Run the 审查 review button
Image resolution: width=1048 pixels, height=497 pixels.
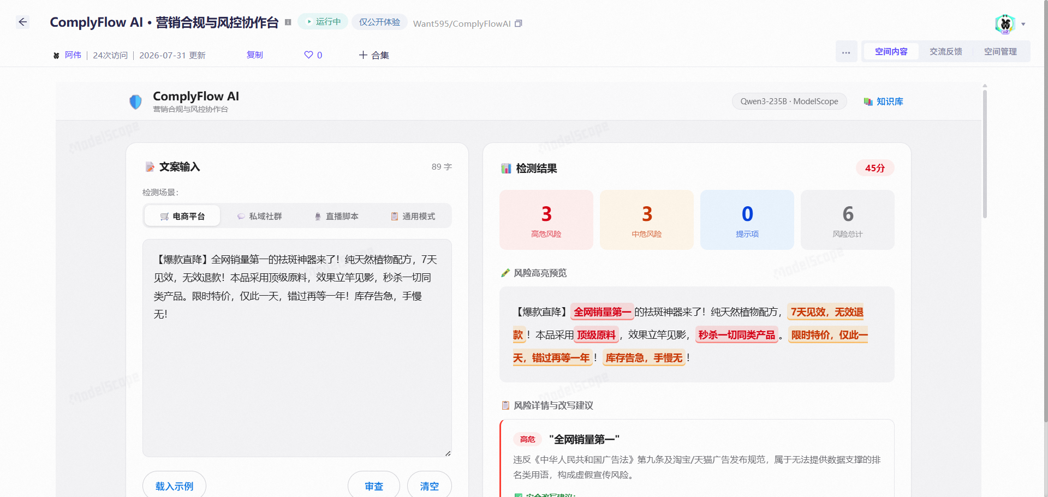[x=374, y=486]
